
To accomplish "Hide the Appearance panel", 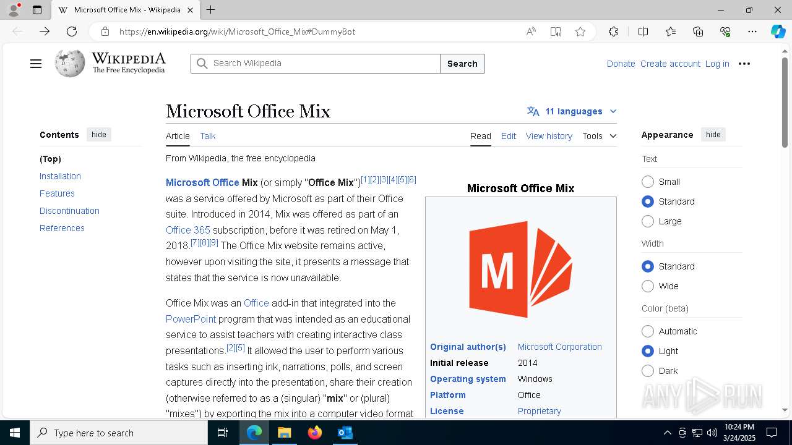I will [713, 135].
